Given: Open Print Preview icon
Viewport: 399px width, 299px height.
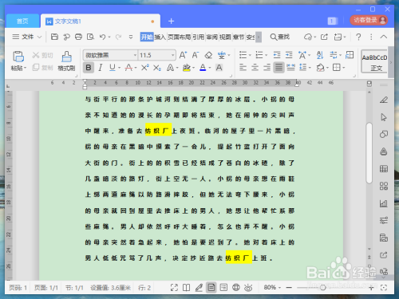Looking at the screenshot, I should (x=90, y=37).
